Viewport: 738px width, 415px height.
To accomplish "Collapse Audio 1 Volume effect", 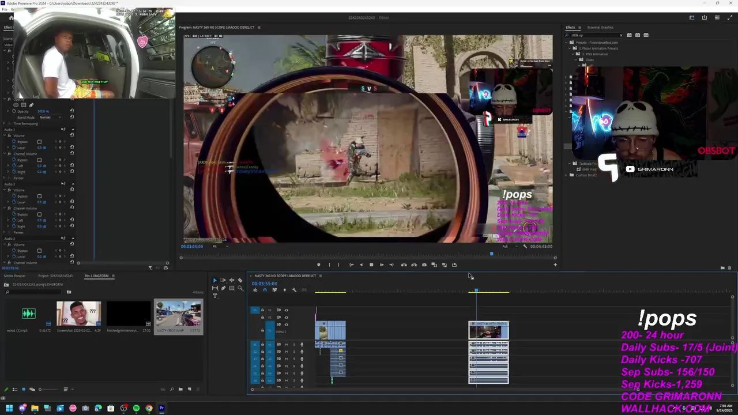I will [4, 135].
